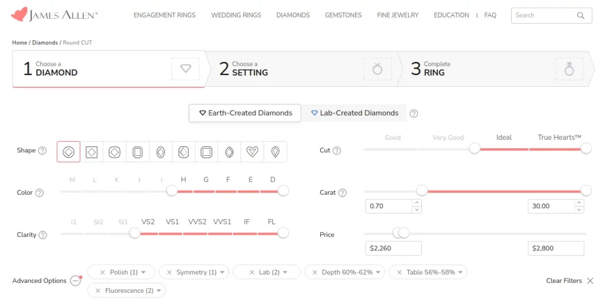Open the Diamonds navigation menu

293,15
